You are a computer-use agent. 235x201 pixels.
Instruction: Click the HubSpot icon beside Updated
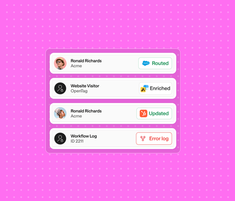pos(143,113)
